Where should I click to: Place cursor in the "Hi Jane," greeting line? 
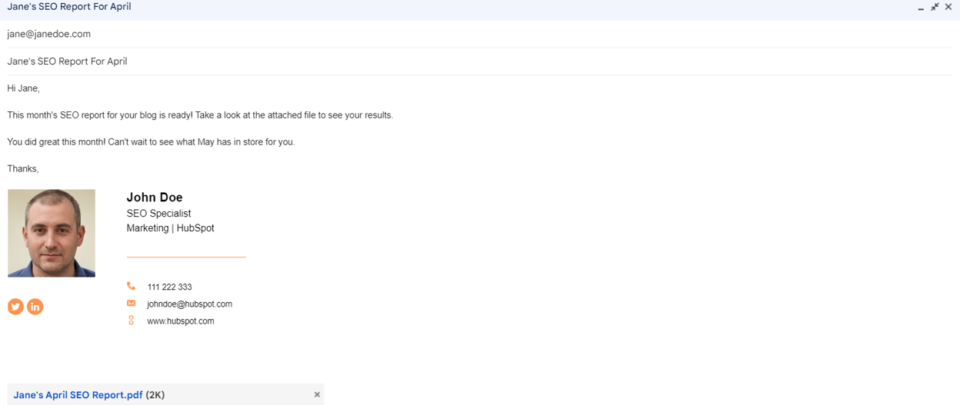pos(23,88)
